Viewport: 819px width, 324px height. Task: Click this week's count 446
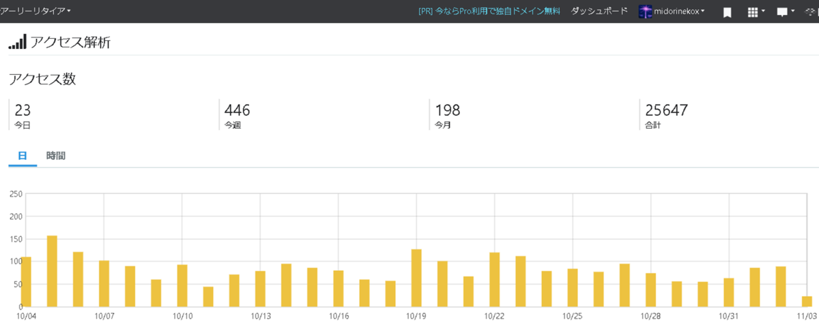[238, 110]
